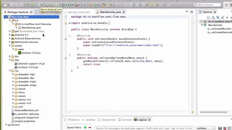Expand gen Generated Java Files
Screen dimensions: 232x130
point(10,31)
